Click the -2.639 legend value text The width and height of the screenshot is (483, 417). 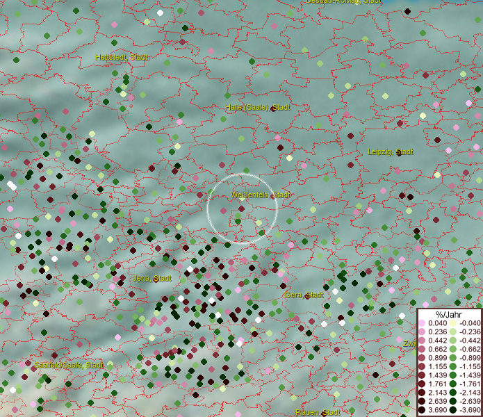[x=470, y=401]
